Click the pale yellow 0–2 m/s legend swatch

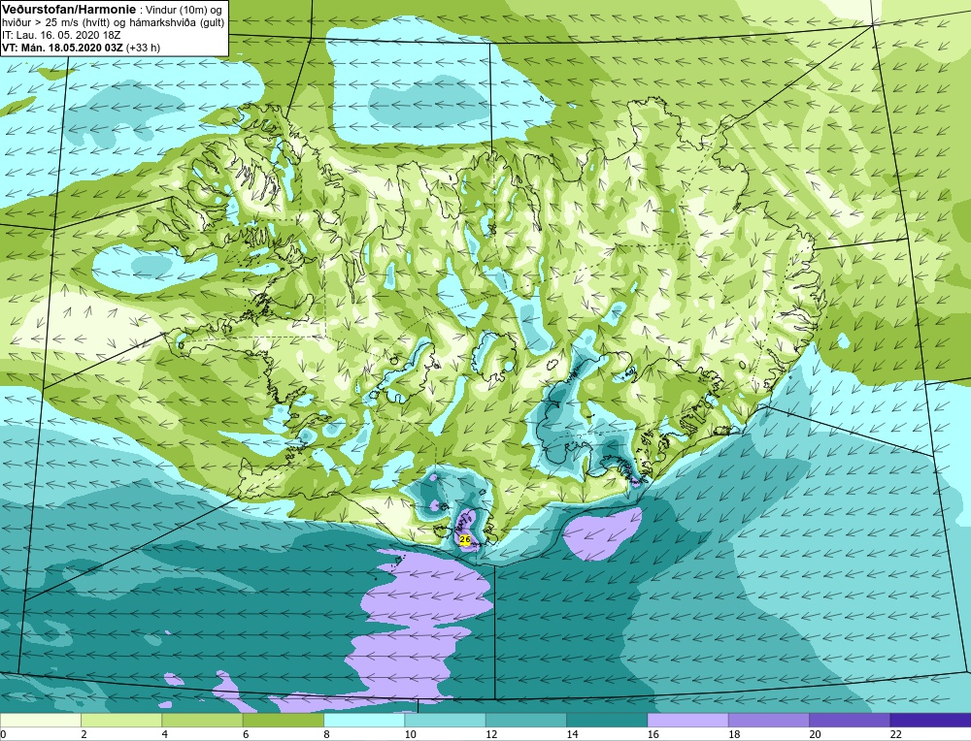(x=41, y=720)
